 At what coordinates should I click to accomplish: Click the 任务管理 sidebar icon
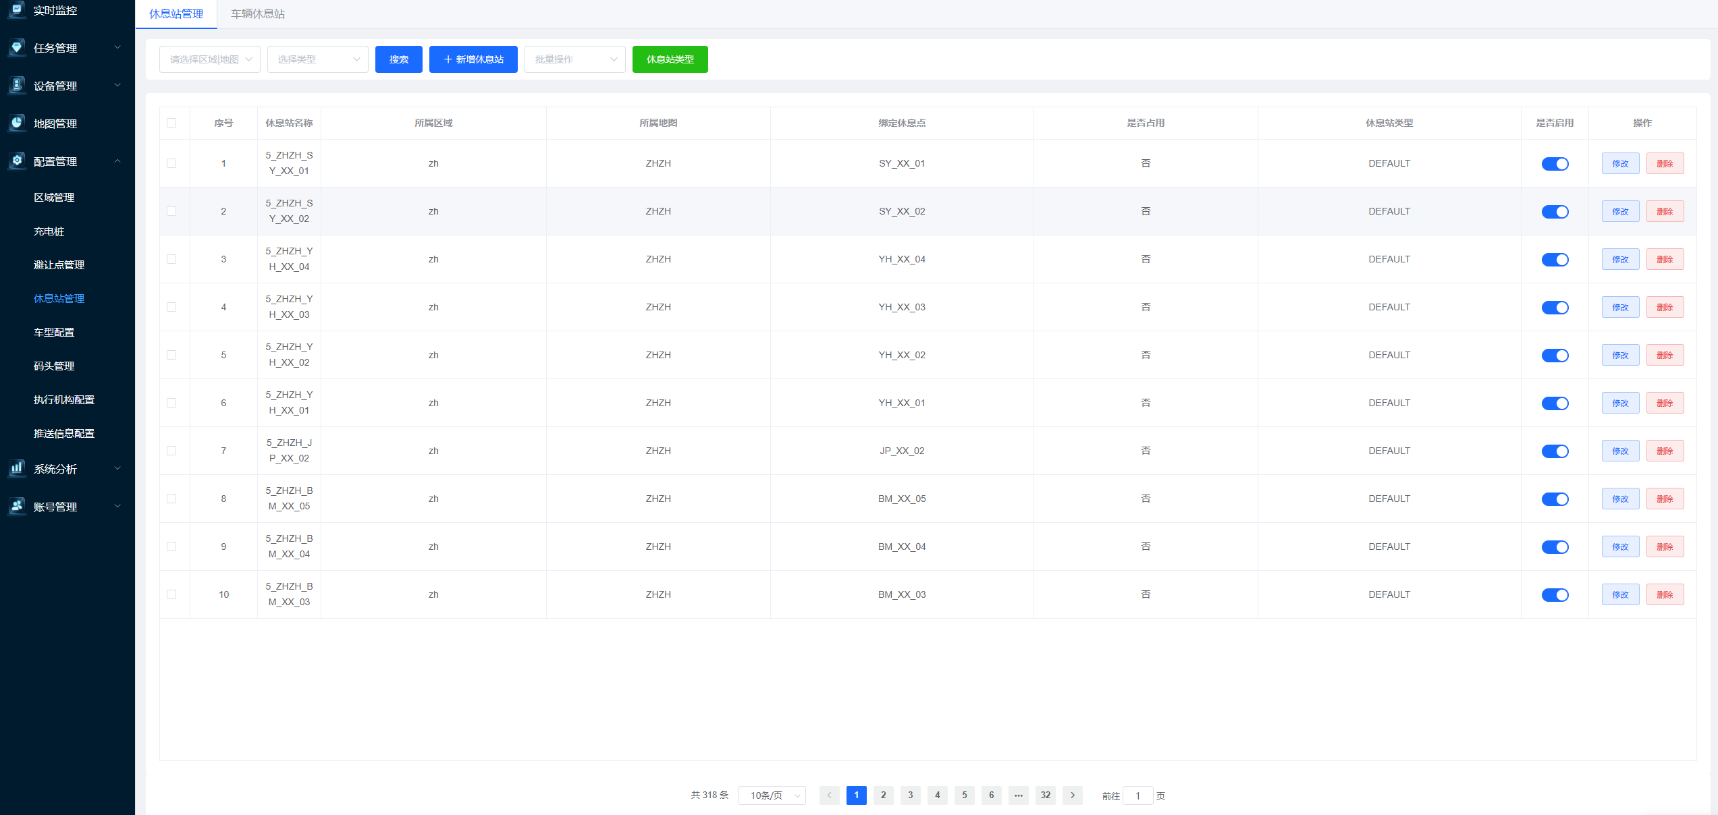(17, 48)
